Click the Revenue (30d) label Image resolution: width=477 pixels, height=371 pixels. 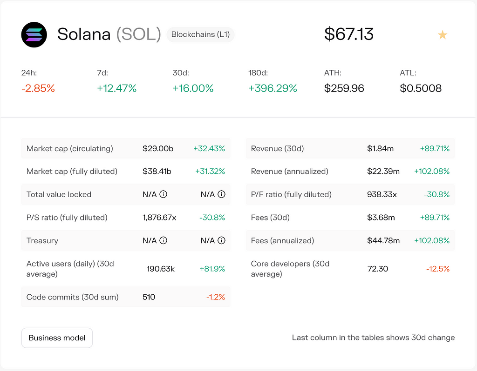click(x=278, y=148)
